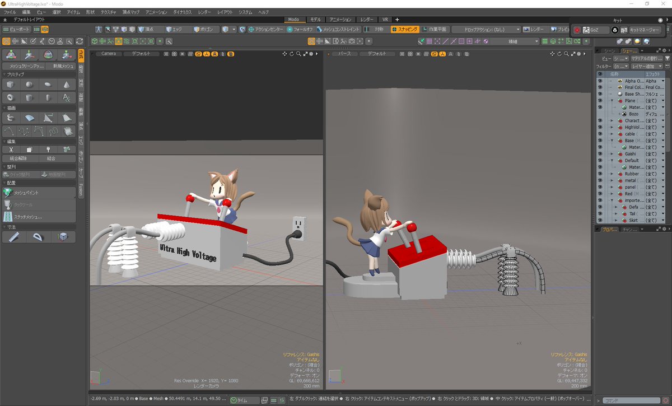Click the scissors Cut icon under 編集

click(11, 150)
